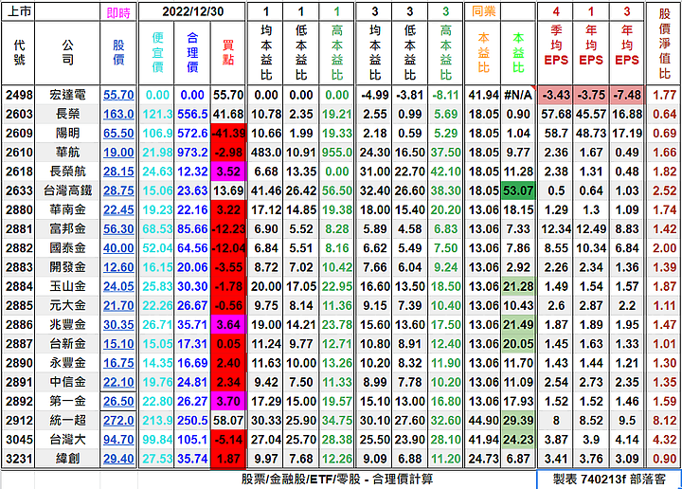Select the 買點 column header
The width and height of the screenshot is (682, 489).
coord(228,53)
